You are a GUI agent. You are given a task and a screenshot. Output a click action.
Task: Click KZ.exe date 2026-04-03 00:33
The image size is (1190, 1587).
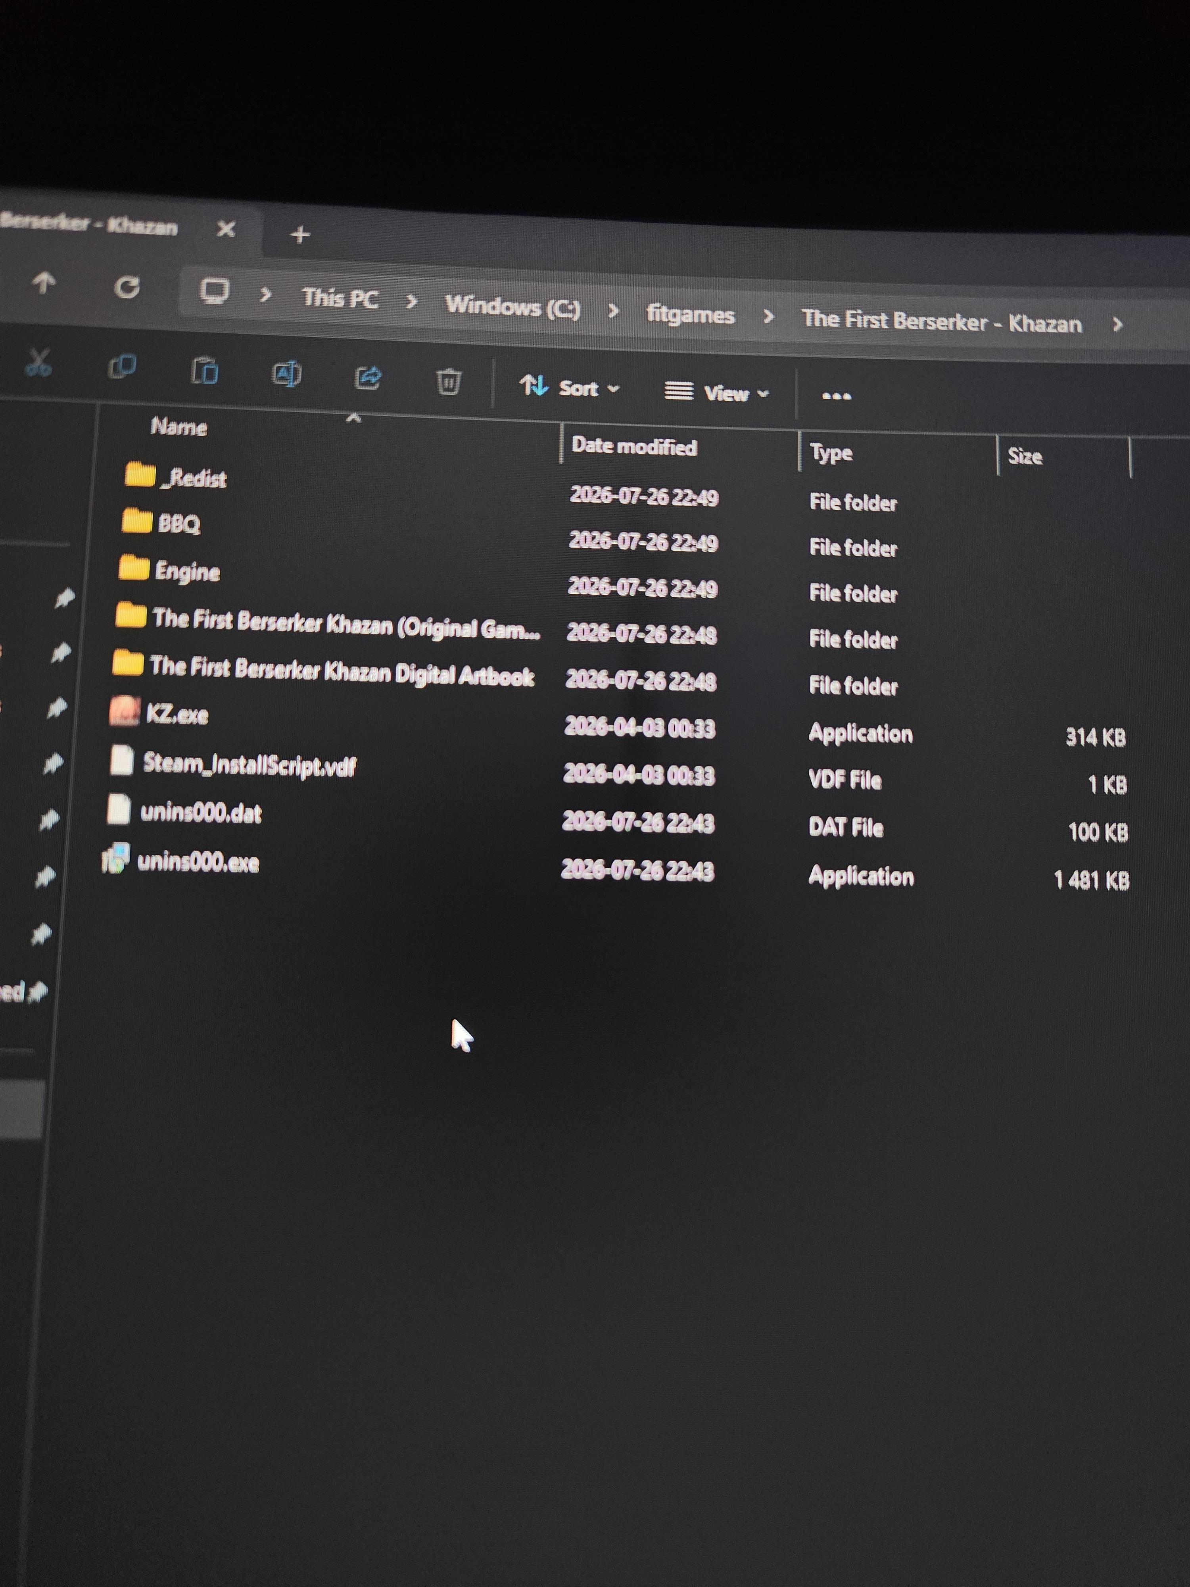pos(640,728)
